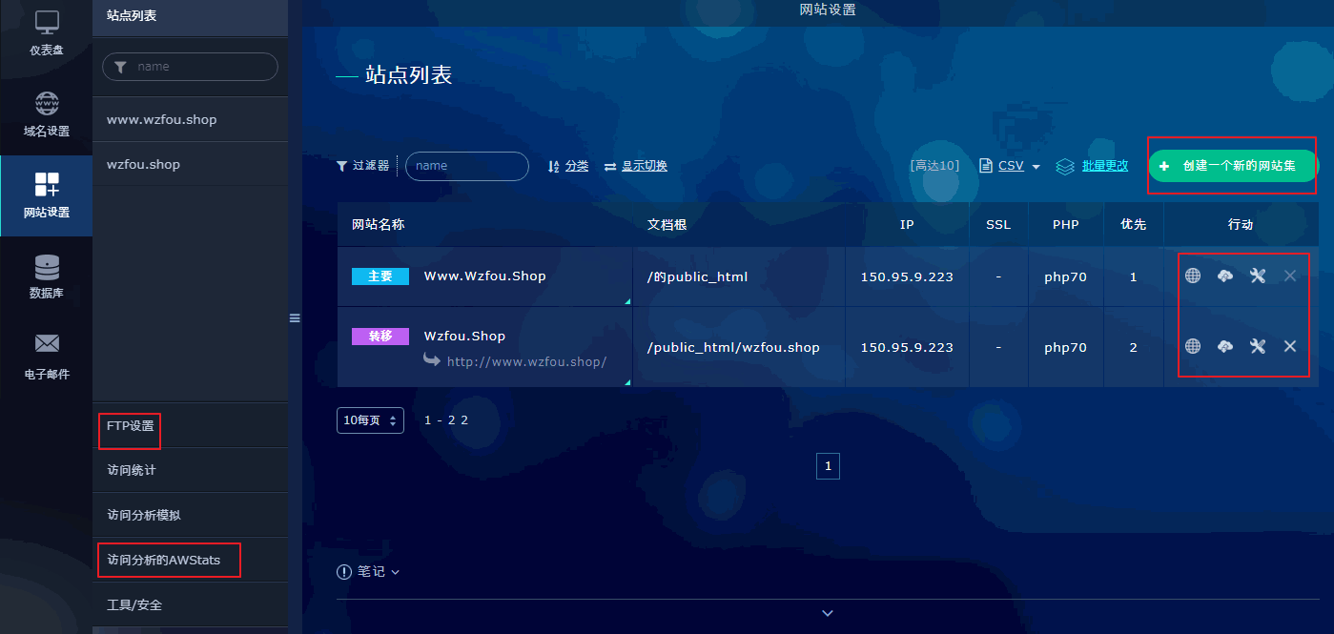
Task: Click delete X icon in Www.Wzfou.Shop row
Action: click(x=1290, y=276)
